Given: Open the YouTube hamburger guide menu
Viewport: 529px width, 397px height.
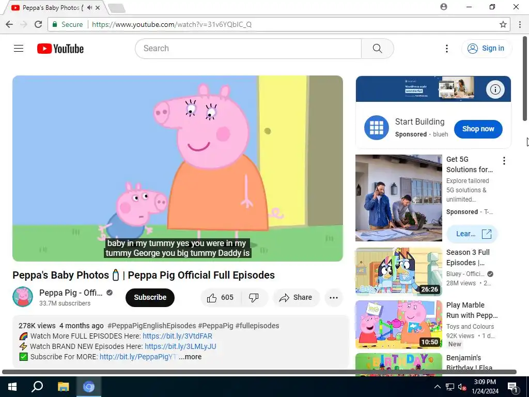Looking at the screenshot, I should (19, 49).
